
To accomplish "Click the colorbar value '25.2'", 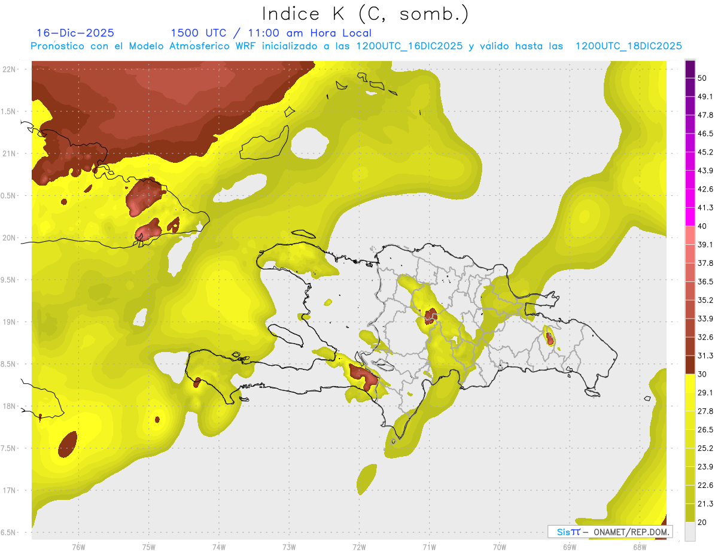I will point(705,448).
